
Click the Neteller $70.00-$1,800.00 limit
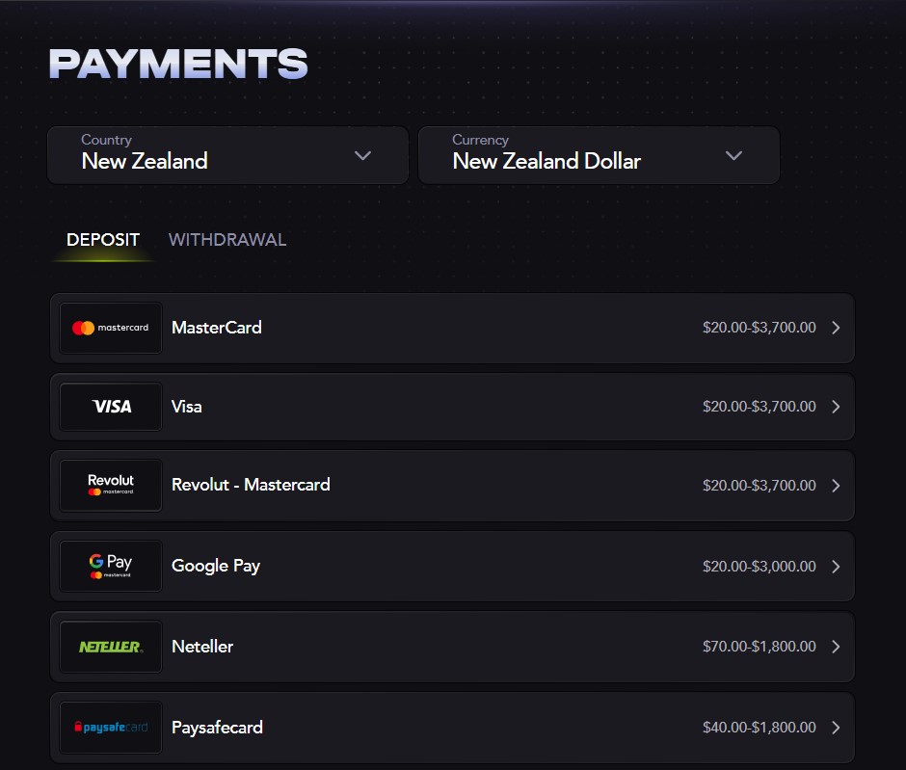[x=759, y=647]
